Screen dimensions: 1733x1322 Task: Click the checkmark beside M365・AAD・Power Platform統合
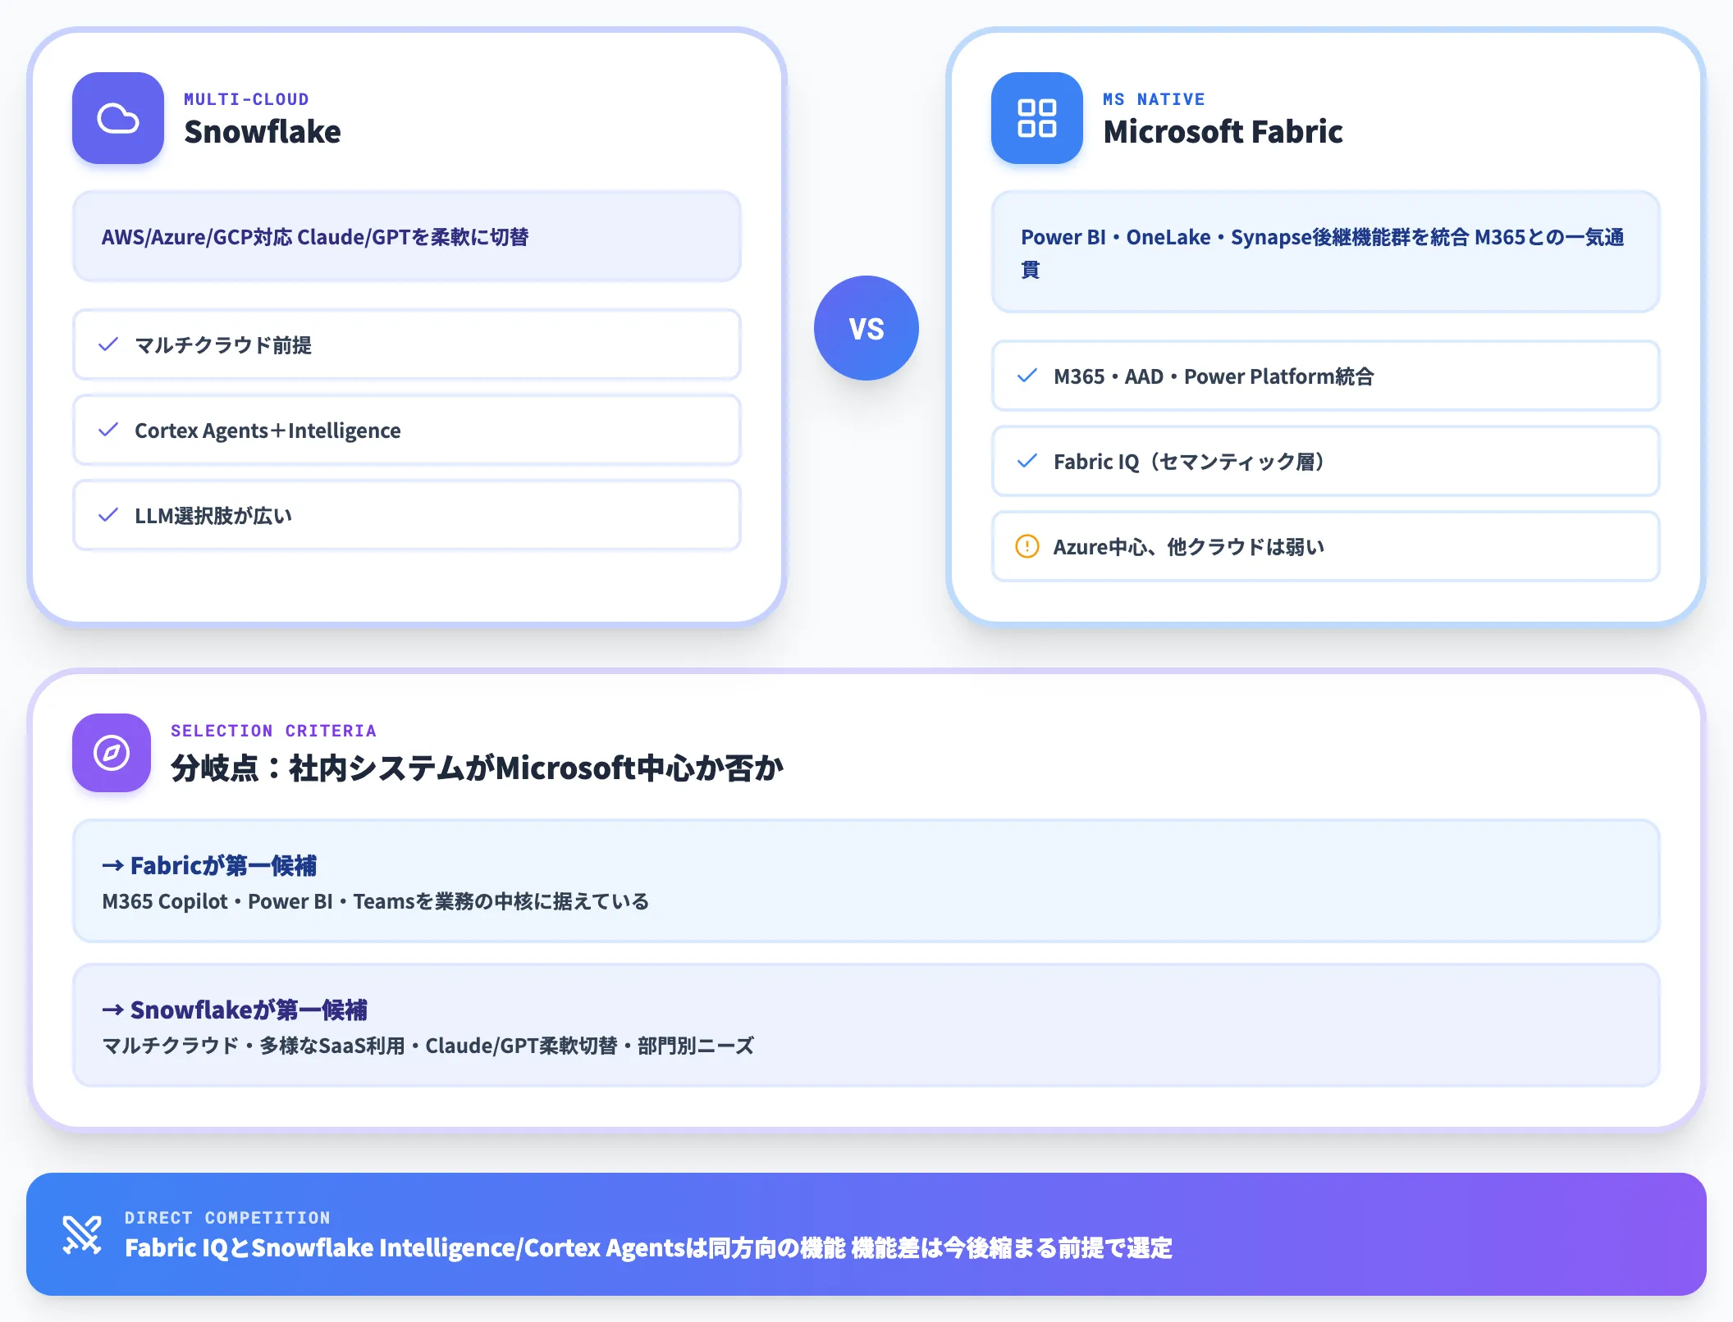(x=1027, y=376)
